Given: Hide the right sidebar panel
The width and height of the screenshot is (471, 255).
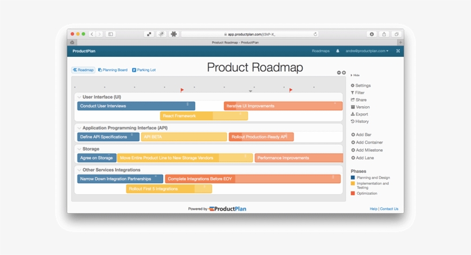Looking at the screenshot, I should coord(355,75).
